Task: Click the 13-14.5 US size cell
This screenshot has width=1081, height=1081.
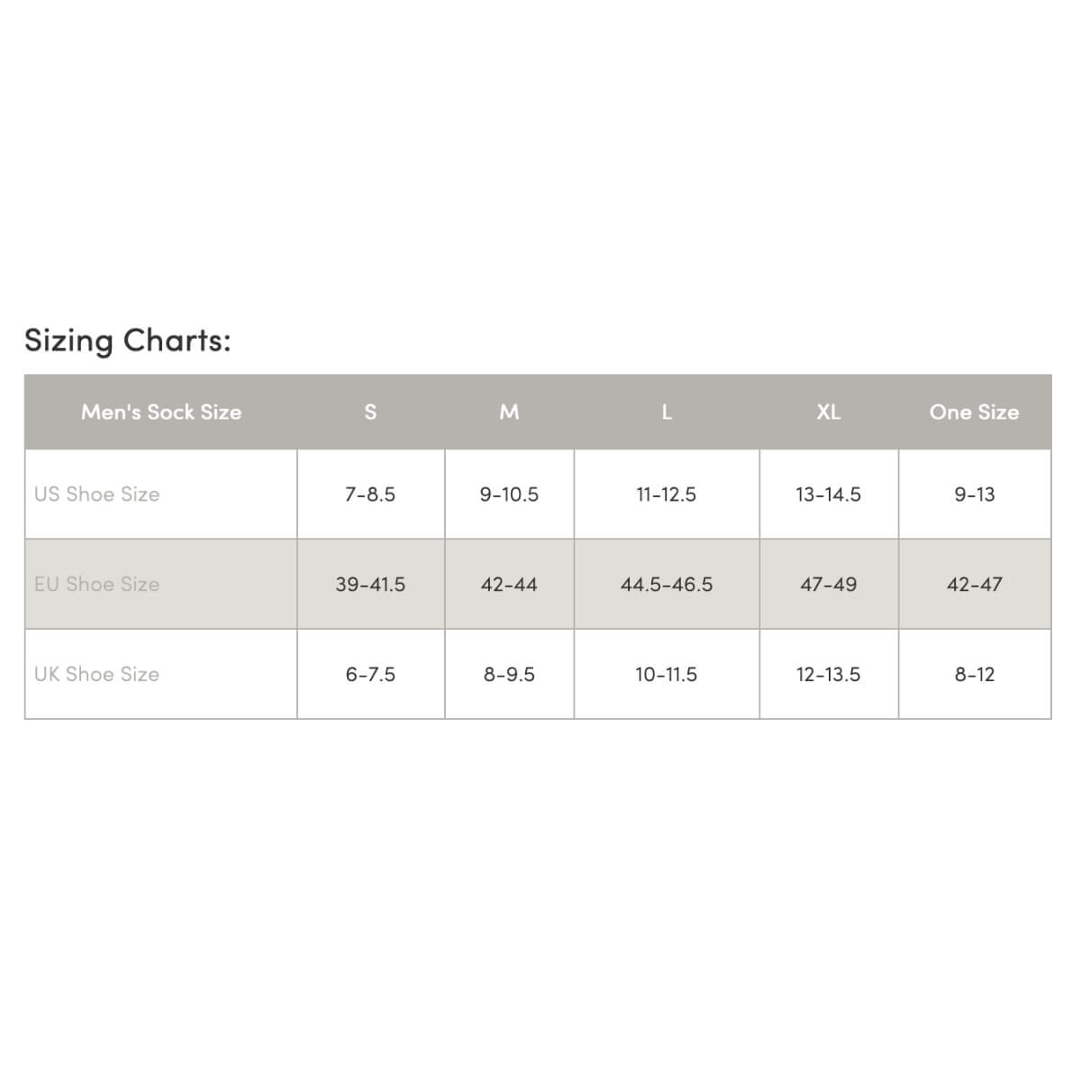Action: 829,494
